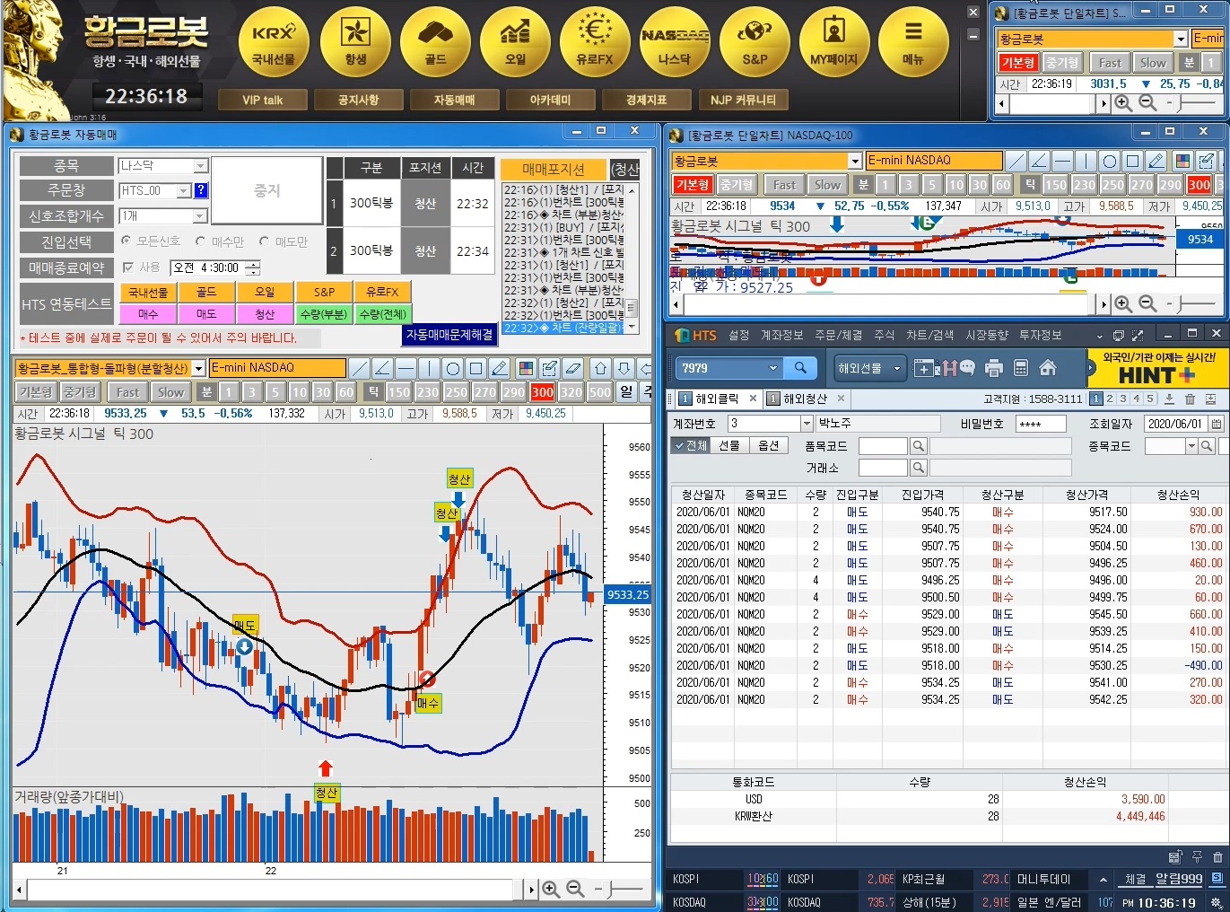Screen dimensions: 1230x912
Task: Open the 유로FX round button
Action: tap(595, 42)
